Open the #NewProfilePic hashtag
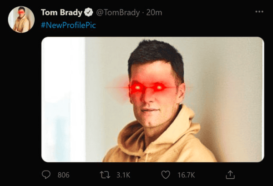The width and height of the screenshot is (273, 186). [x=68, y=25]
